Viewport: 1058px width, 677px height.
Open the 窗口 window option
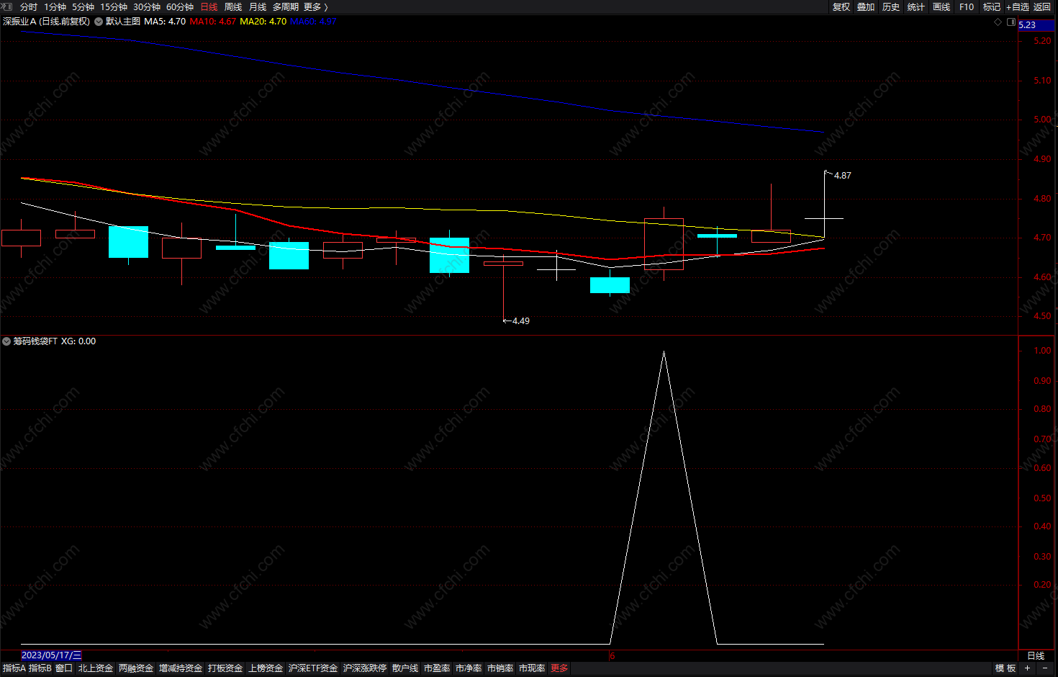[x=64, y=668]
